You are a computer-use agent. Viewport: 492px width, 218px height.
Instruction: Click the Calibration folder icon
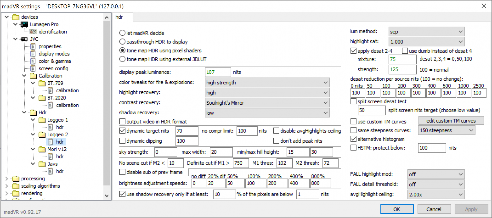point(33,76)
